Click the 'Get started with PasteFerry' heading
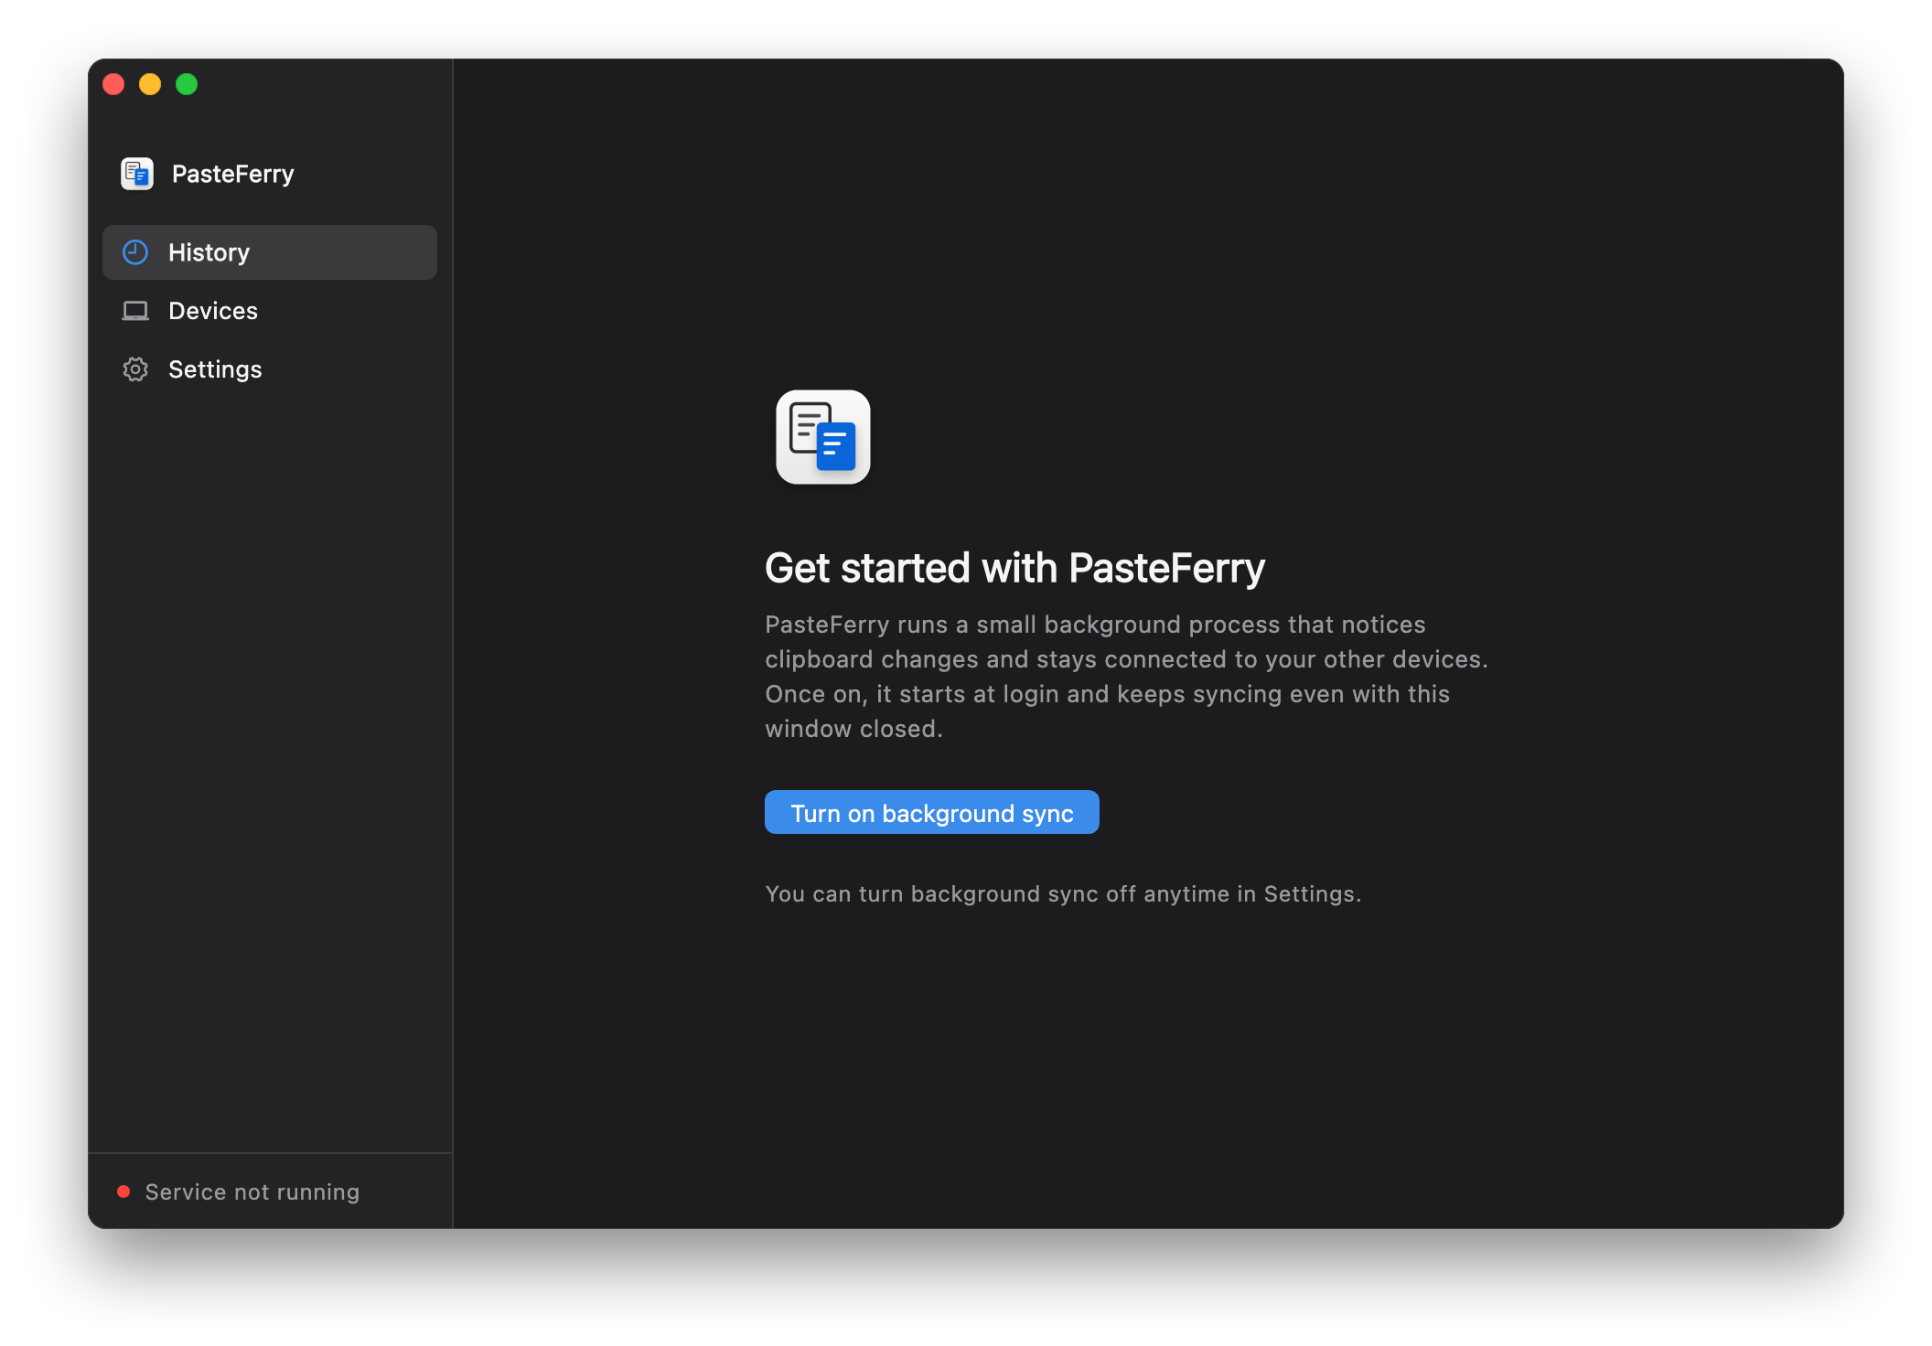 point(1015,568)
